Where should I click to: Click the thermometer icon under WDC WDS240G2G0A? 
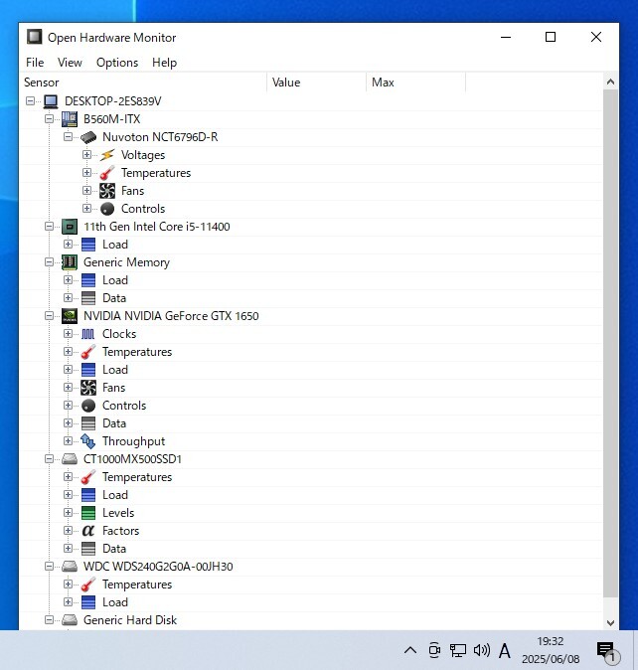click(88, 585)
